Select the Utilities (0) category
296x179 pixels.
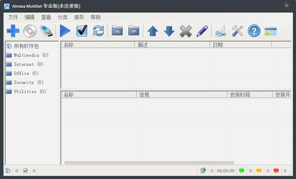(x=30, y=91)
